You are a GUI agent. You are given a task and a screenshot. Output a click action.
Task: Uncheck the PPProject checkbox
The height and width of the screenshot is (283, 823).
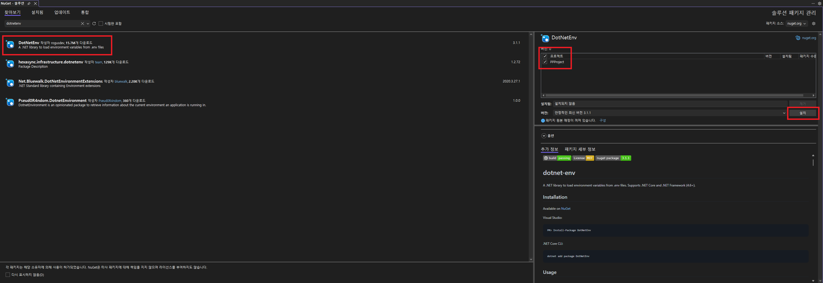coord(545,62)
